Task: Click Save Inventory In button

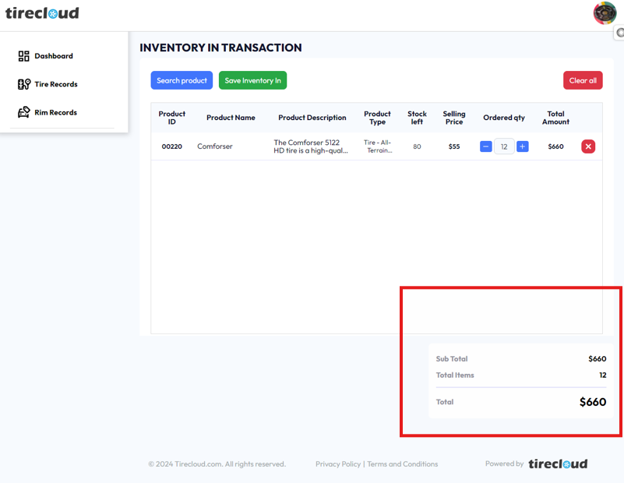Action: 252,80
